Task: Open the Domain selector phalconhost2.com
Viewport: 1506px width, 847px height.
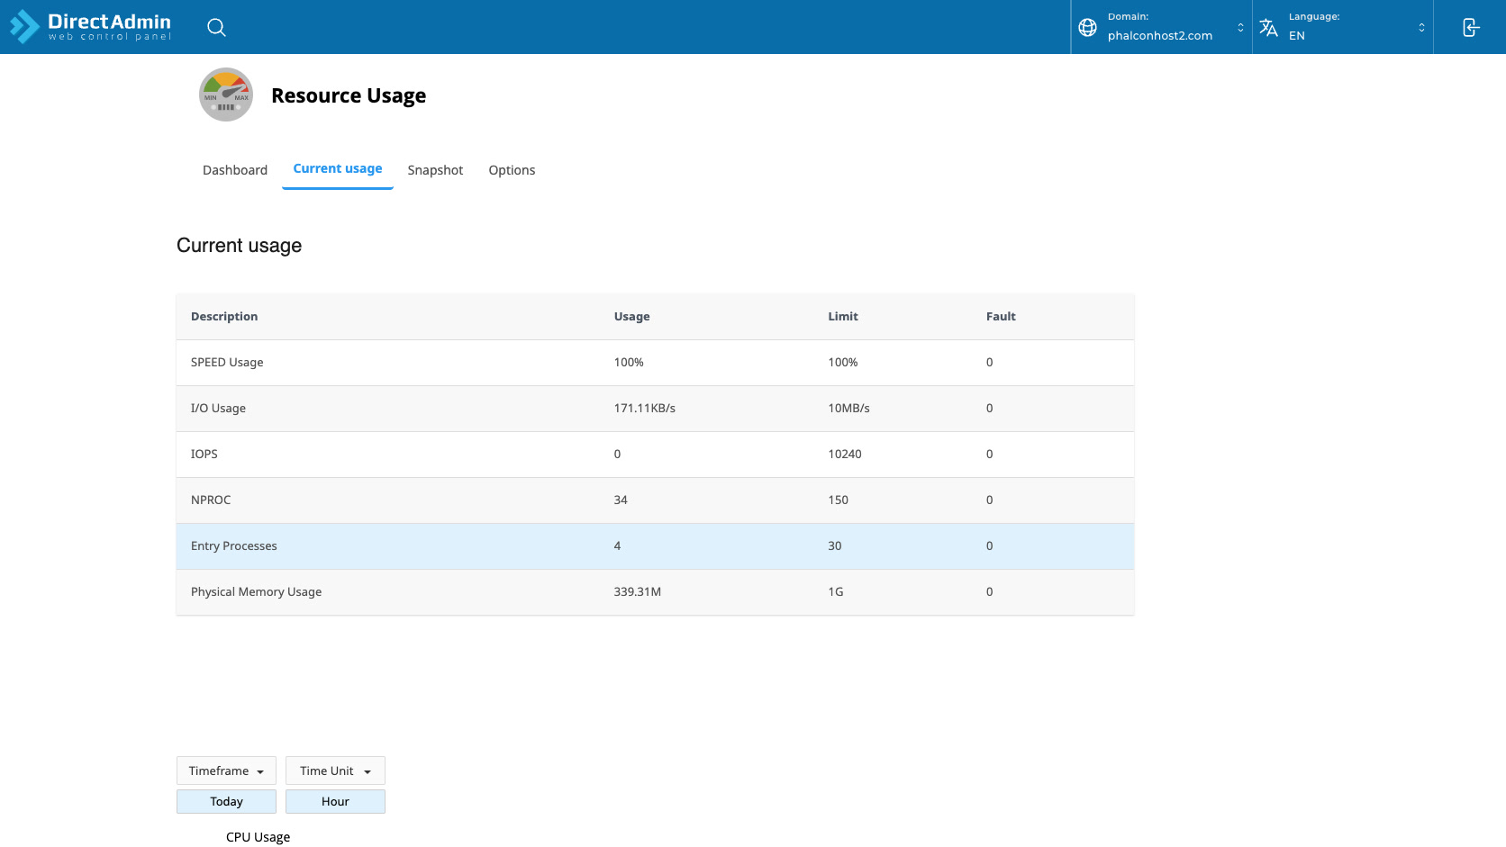Action: click(1162, 27)
